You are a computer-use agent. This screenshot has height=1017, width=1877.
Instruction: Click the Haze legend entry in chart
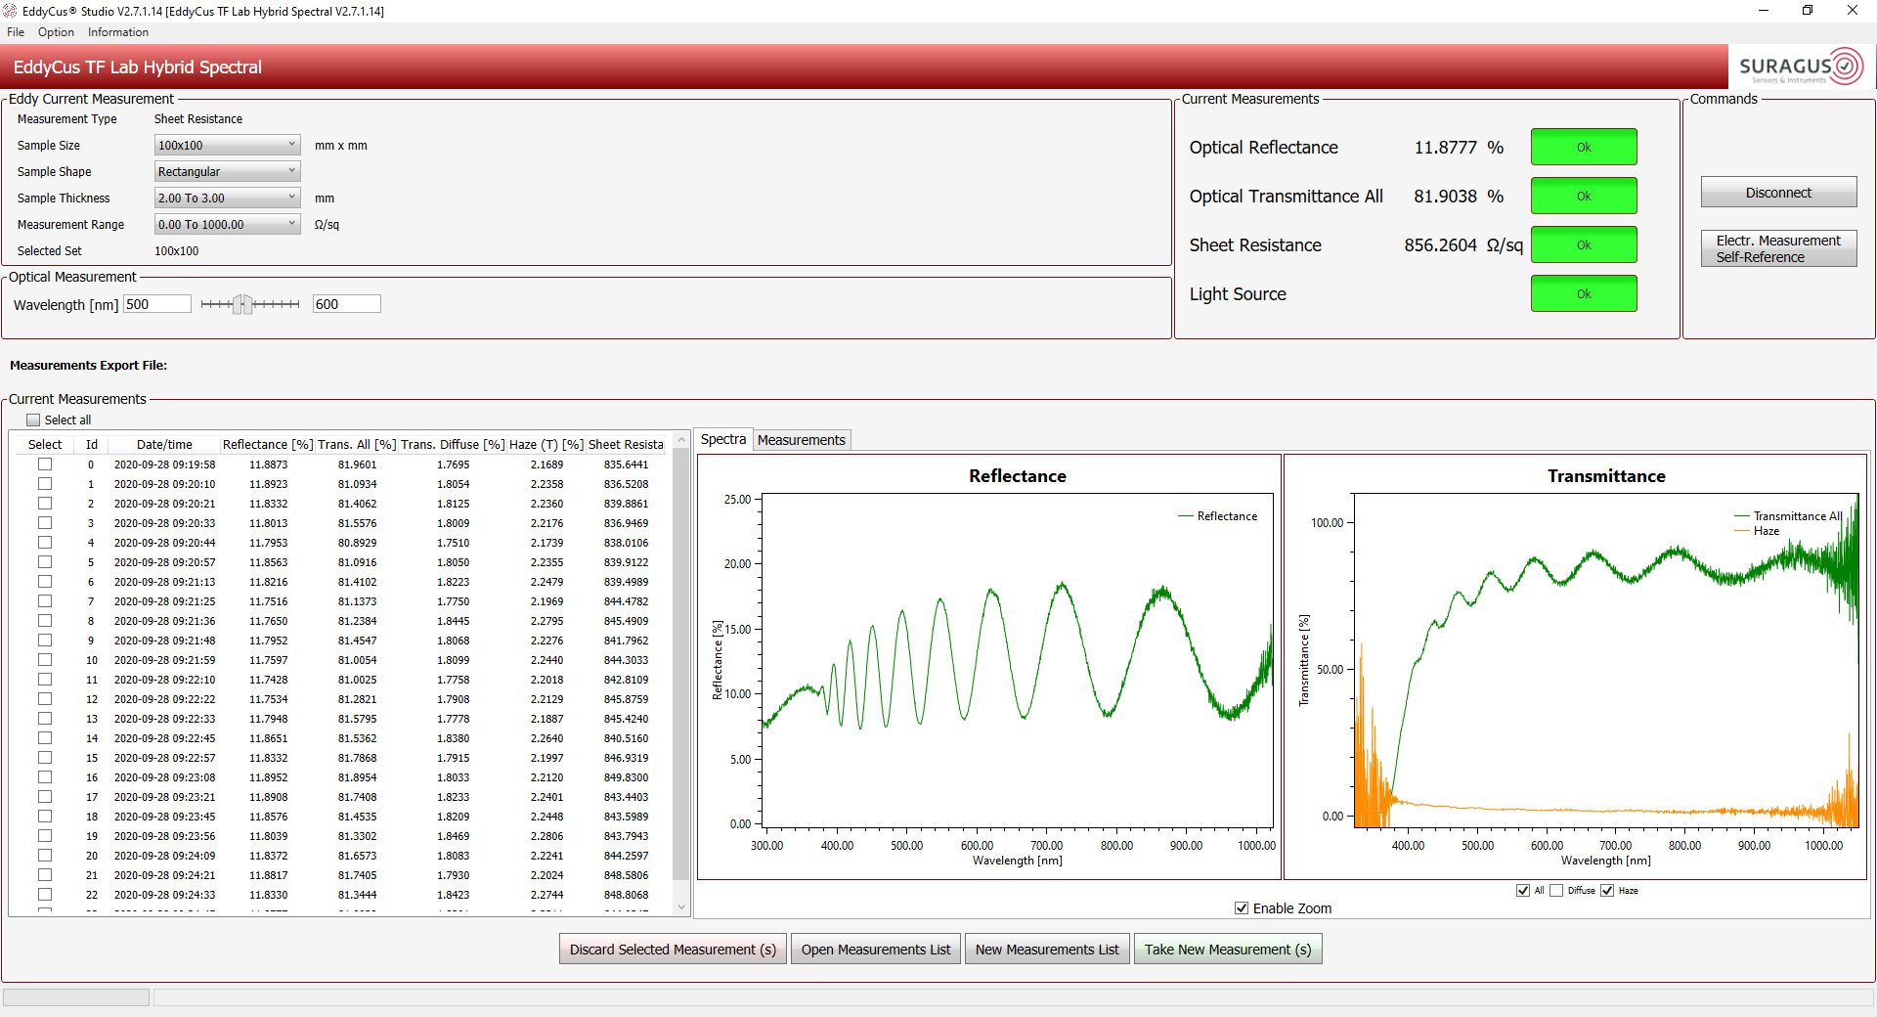(1757, 531)
